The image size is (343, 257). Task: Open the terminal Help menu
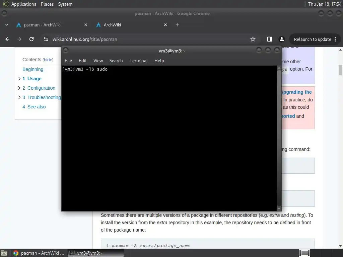click(x=159, y=61)
